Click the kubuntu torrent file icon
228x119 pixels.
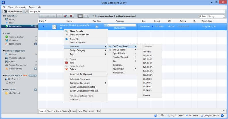click(x=54, y=27)
